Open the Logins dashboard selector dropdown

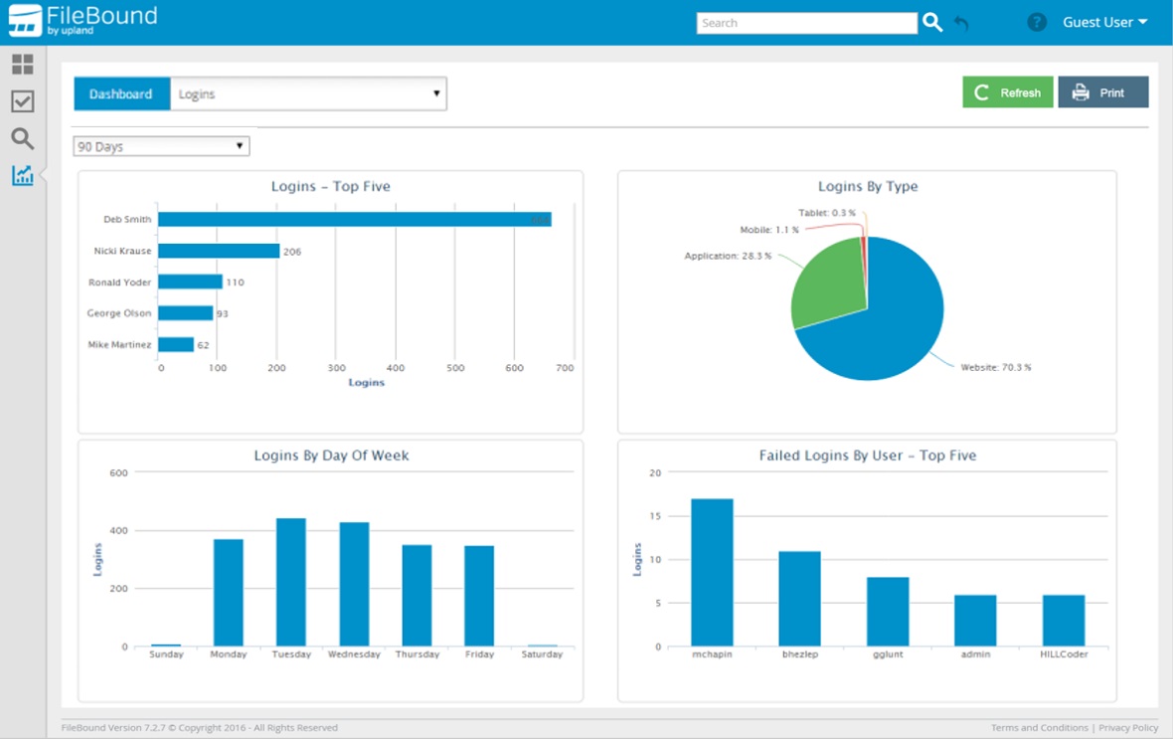pyautogui.click(x=308, y=94)
